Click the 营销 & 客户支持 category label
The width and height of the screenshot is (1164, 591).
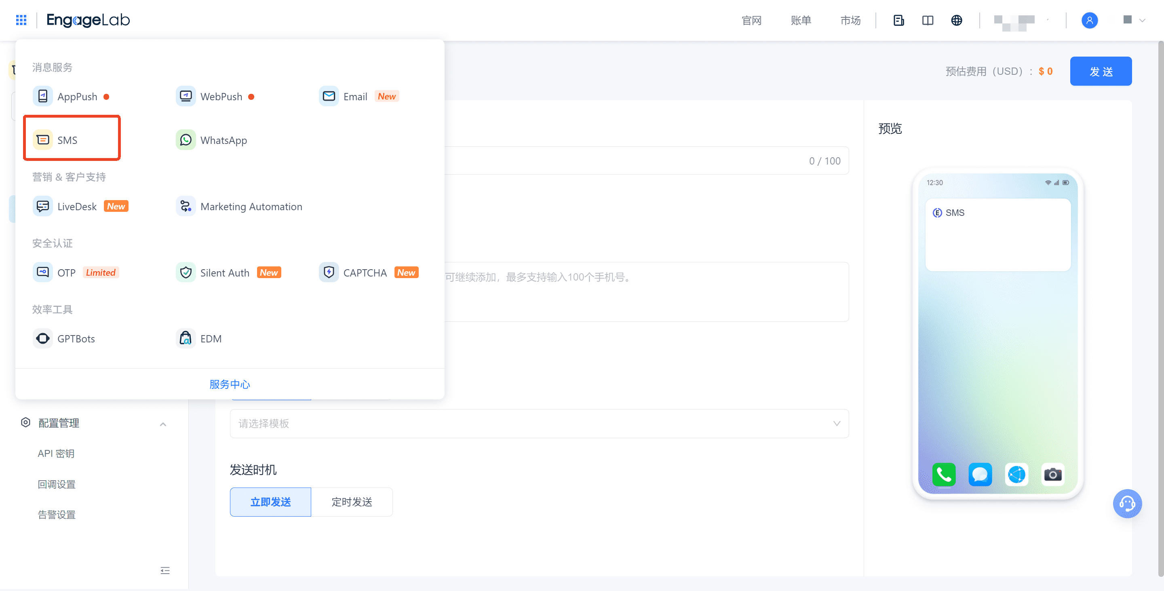[x=69, y=177]
